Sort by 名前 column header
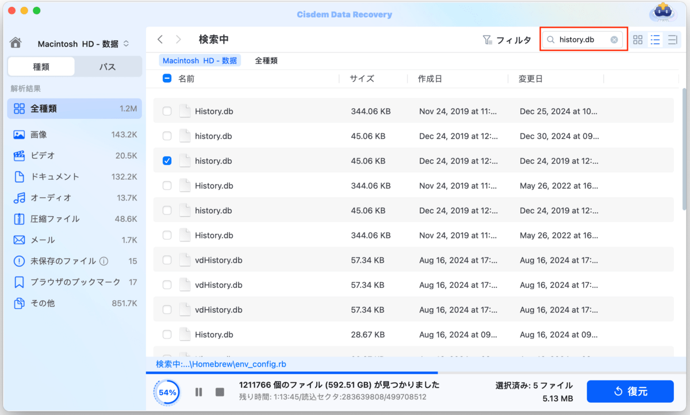The height and width of the screenshot is (415, 690). click(186, 79)
